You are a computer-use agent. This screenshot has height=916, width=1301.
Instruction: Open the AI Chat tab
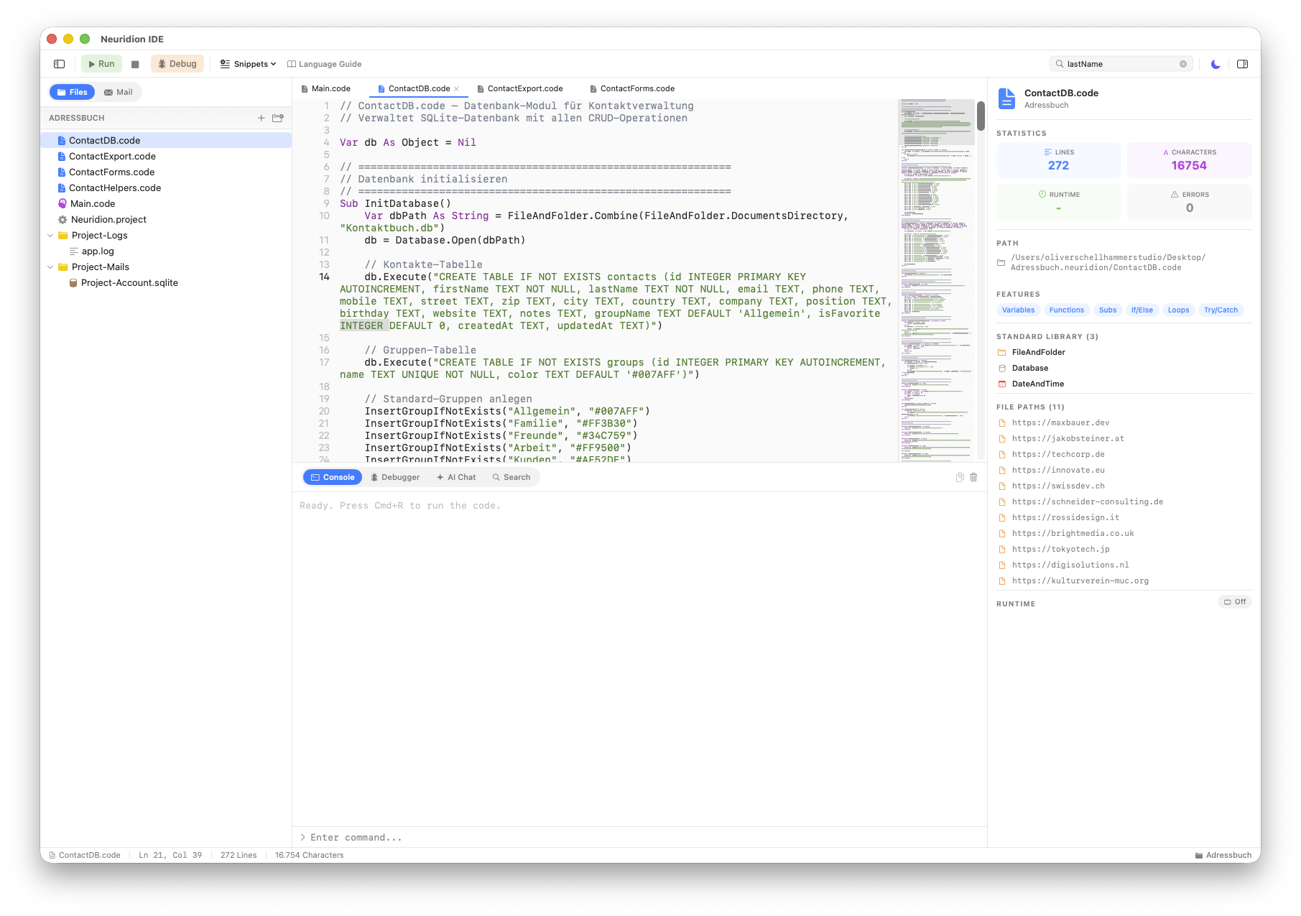click(456, 477)
